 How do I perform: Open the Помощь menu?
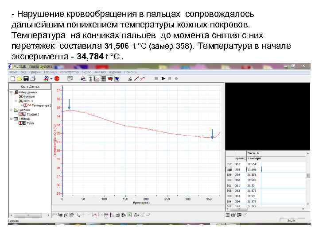(x=130, y=72)
